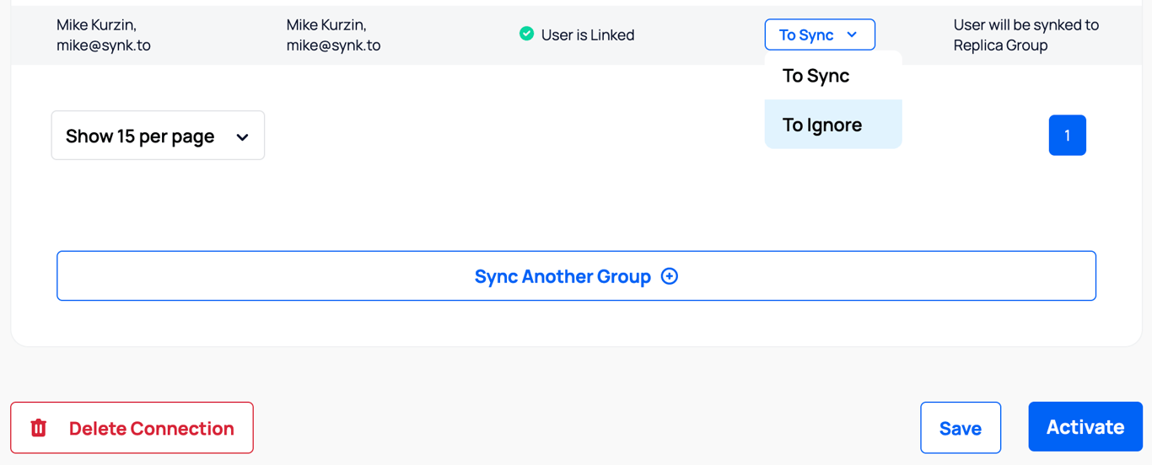The width and height of the screenshot is (1152, 465).
Task: Open the Show 15 per page dropdown
Action: click(x=158, y=136)
